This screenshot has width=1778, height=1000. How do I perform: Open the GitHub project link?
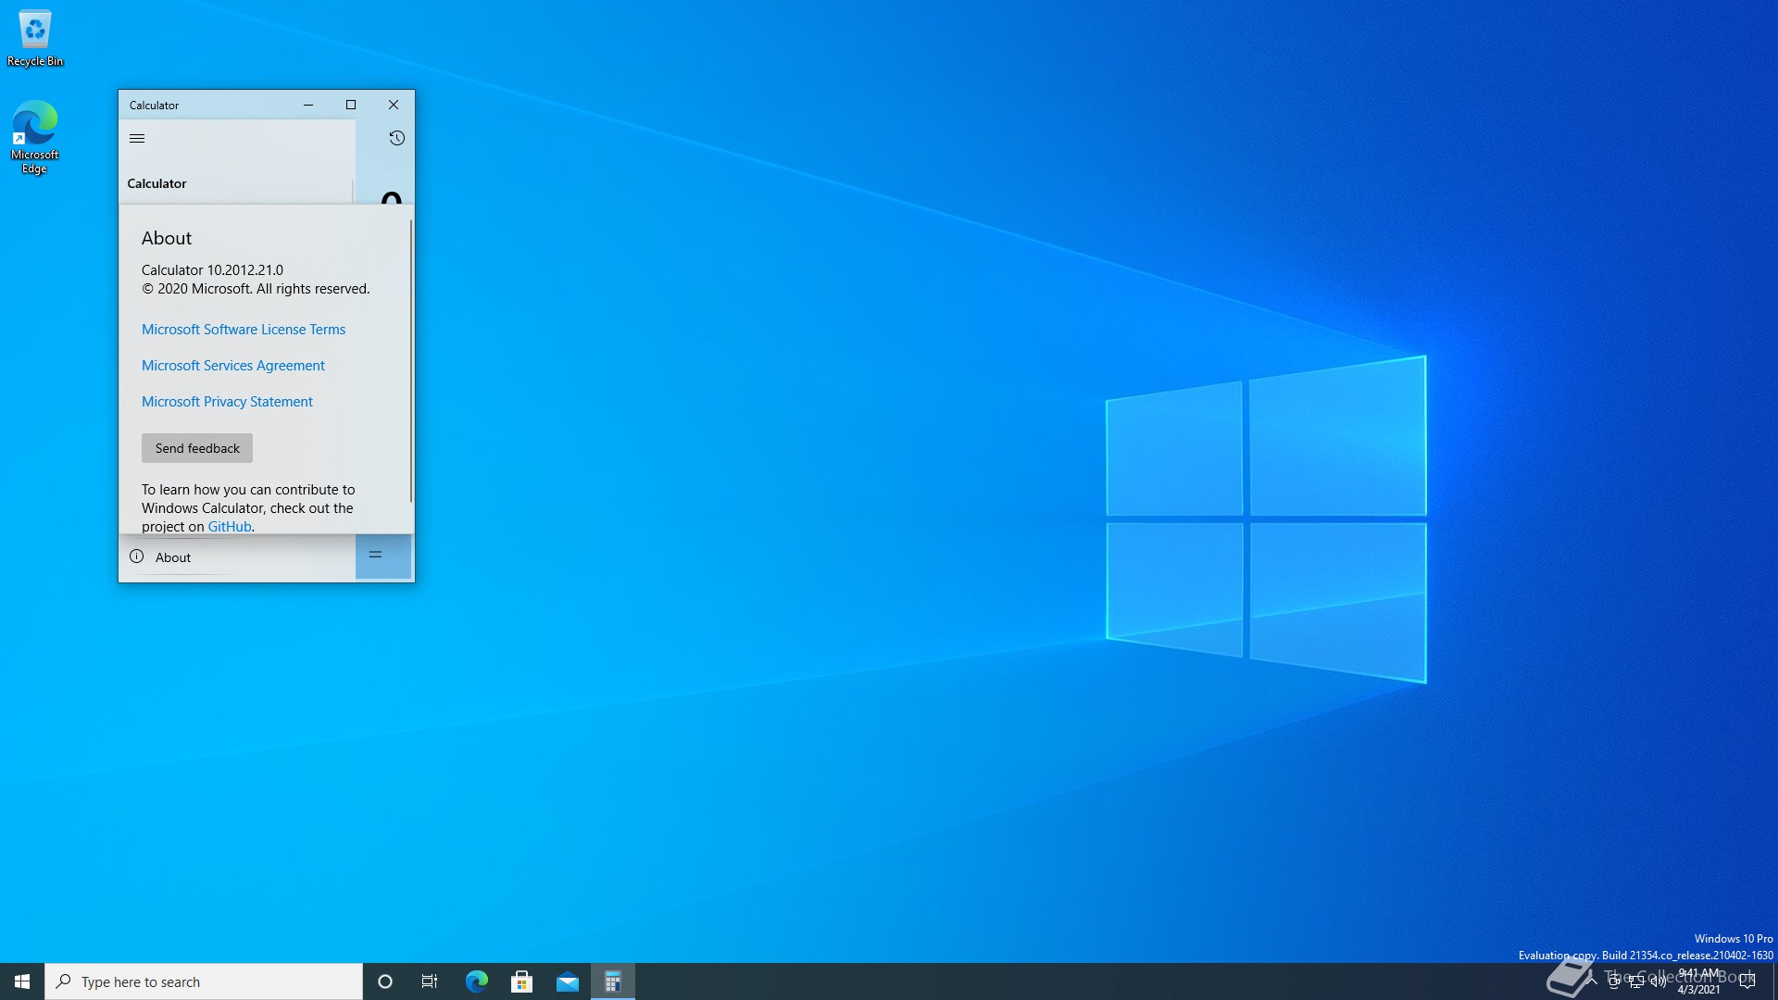[230, 527]
